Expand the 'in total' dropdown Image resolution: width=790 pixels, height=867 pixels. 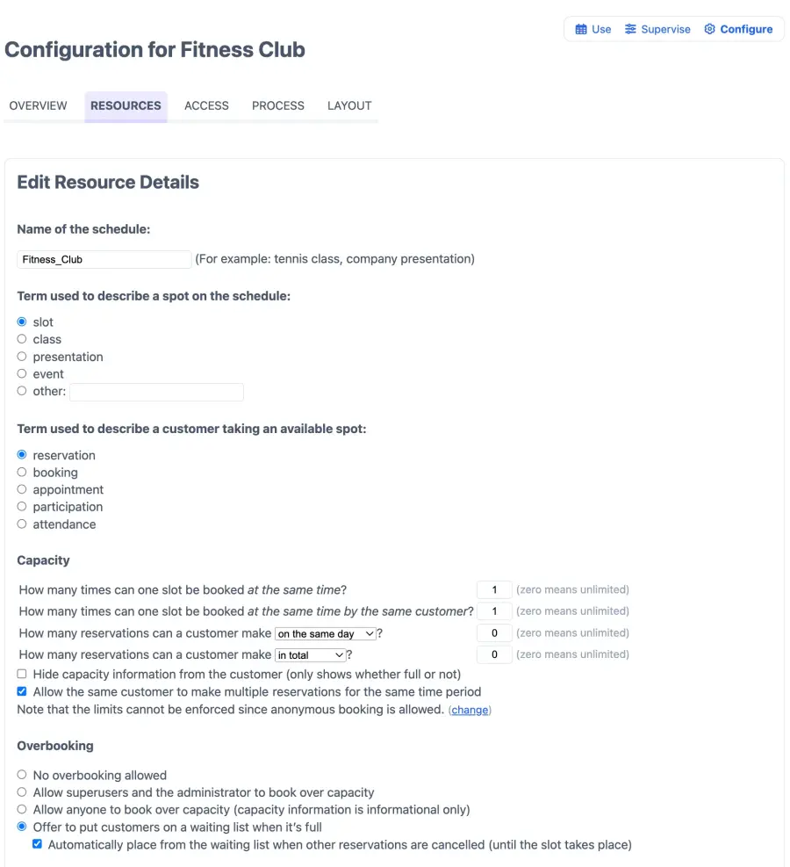[311, 655]
